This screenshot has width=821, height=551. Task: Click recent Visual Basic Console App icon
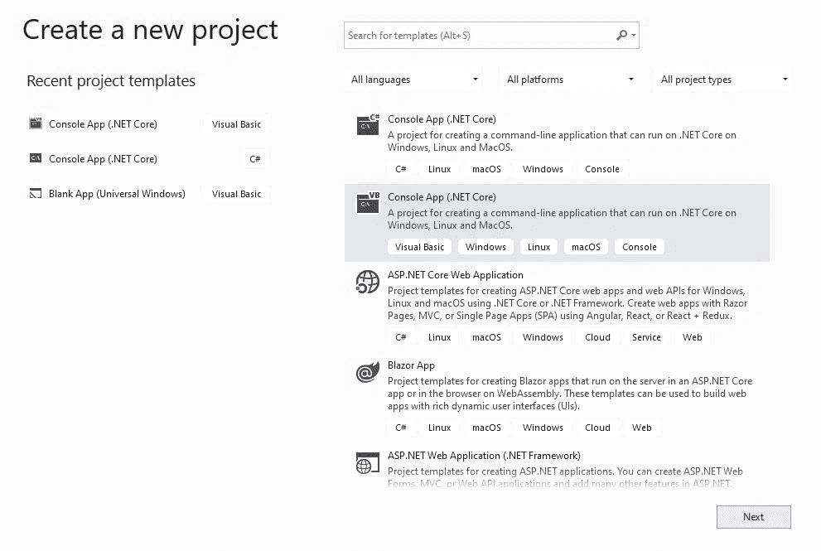click(36, 123)
